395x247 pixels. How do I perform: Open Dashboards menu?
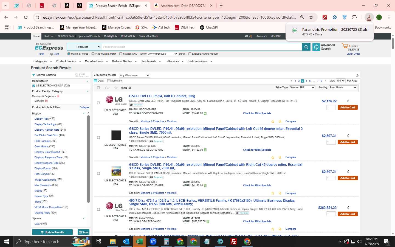click(151, 61)
